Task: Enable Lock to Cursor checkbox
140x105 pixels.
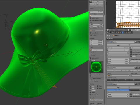Action: tap(90, 18)
